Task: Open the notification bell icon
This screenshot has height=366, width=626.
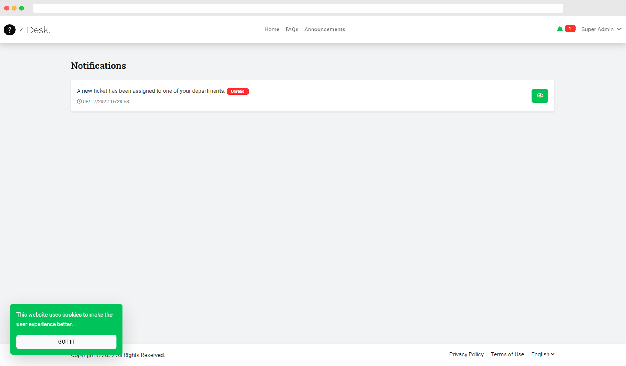Action: coord(559,29)
